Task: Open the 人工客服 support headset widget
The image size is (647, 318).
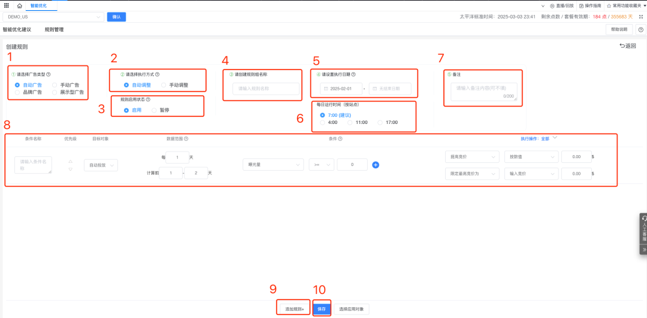Action: pyautogui.click(x=643, y=229)
